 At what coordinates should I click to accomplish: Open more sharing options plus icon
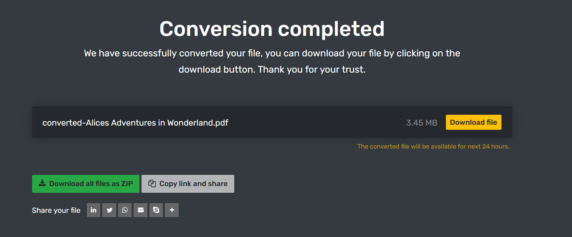pyautogui.click(x=172, y=210)
